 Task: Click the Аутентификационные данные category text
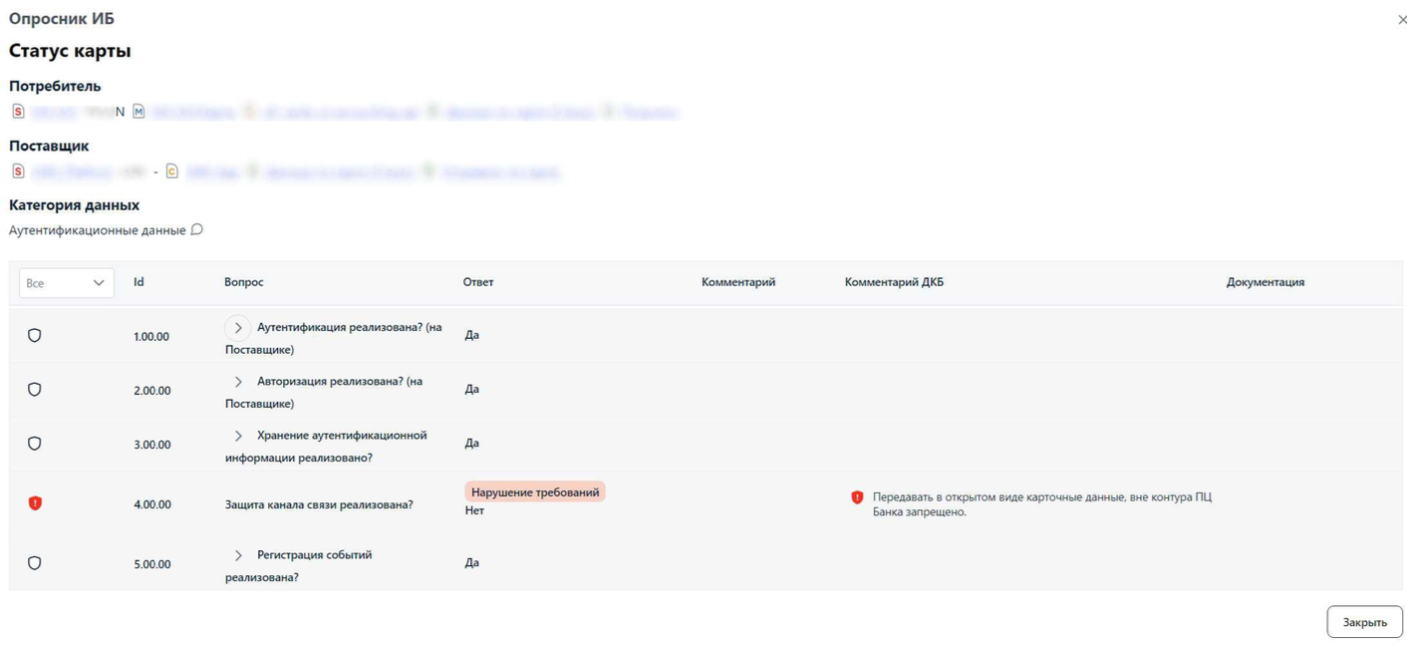coord(98,230)
